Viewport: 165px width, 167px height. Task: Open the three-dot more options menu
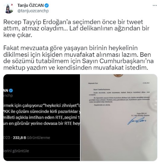(155, 6)
